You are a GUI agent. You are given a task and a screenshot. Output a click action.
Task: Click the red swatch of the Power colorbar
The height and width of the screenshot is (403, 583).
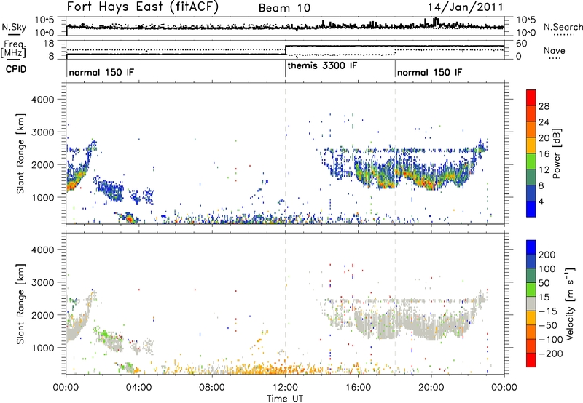tap(531, 97)
